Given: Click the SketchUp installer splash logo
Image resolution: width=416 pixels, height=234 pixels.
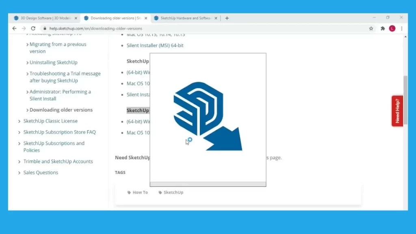Looking at the screenshot, I should click(x=208, y=116).
